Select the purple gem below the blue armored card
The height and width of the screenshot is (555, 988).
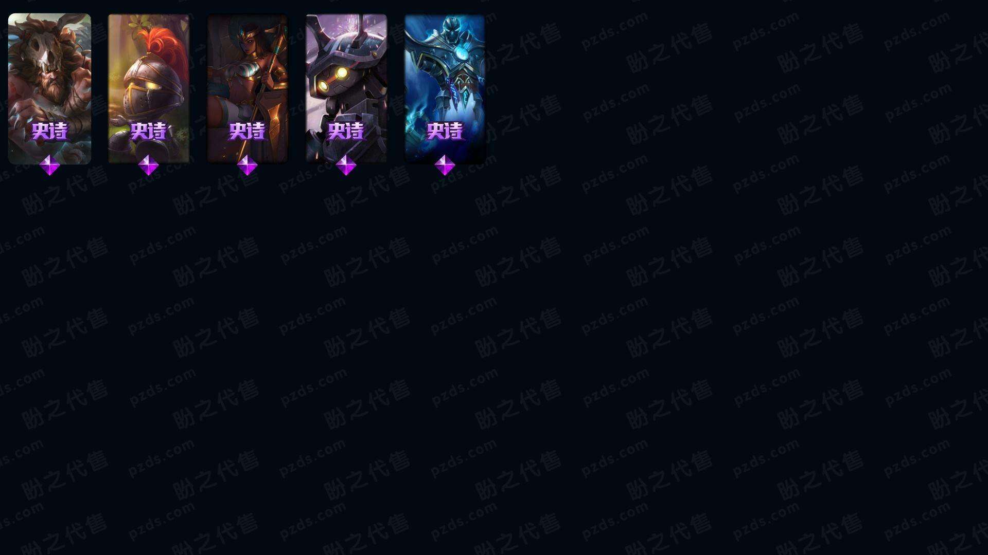click(445, 165)
